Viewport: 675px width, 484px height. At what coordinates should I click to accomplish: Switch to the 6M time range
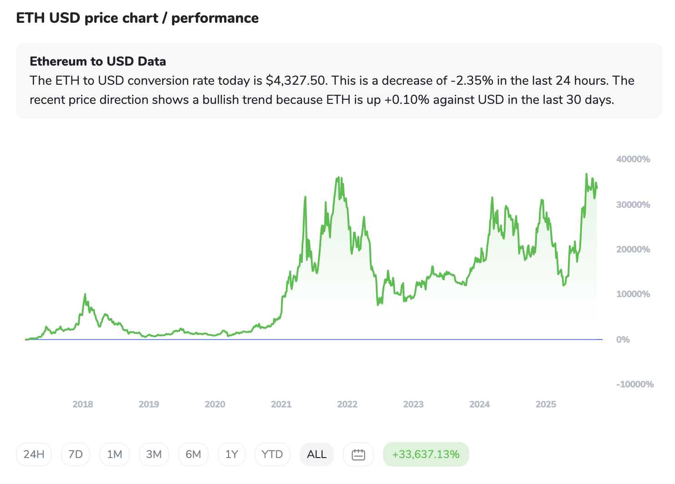point(193,454)
